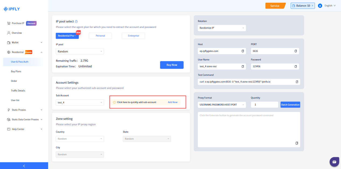Open the IP pool select help icon
Viewport: 341px width, 169px height.
tap(76, 22)
